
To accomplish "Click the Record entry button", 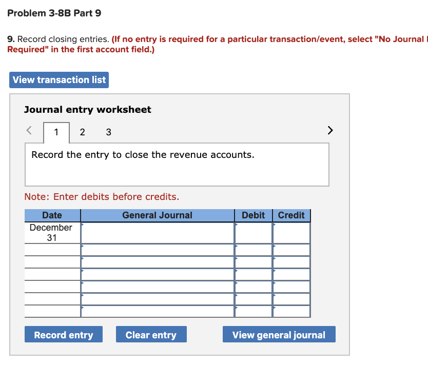I will pyautogui.click(x=63, y=334).
